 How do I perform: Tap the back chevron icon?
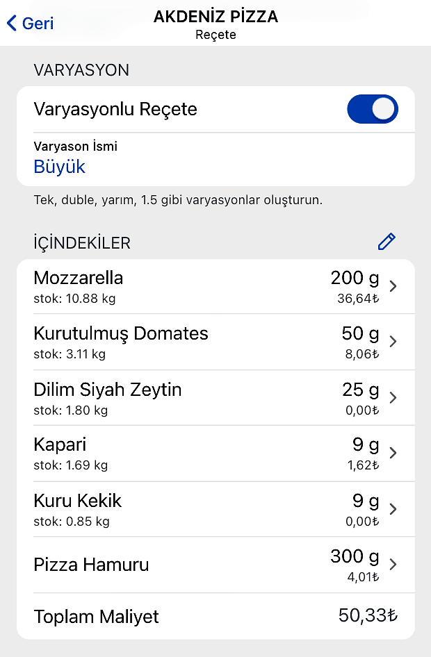point(11,23)
